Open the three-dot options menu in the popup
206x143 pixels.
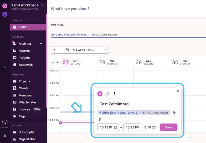(115, 94)
